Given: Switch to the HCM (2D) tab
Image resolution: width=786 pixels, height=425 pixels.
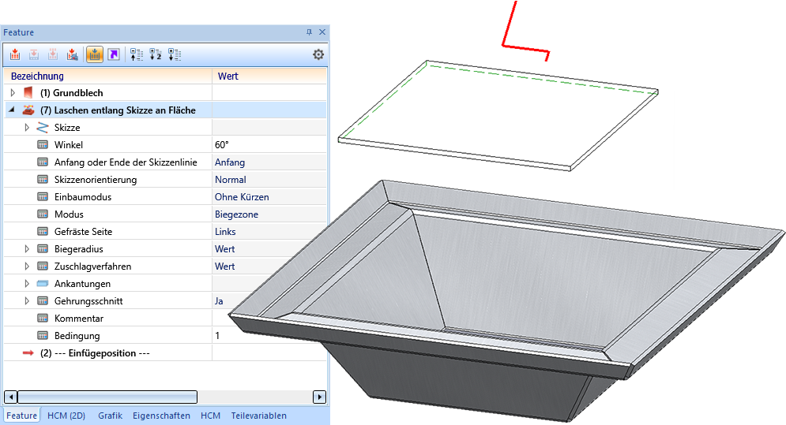Looking at the screenshot, I should tap(66, 416).
